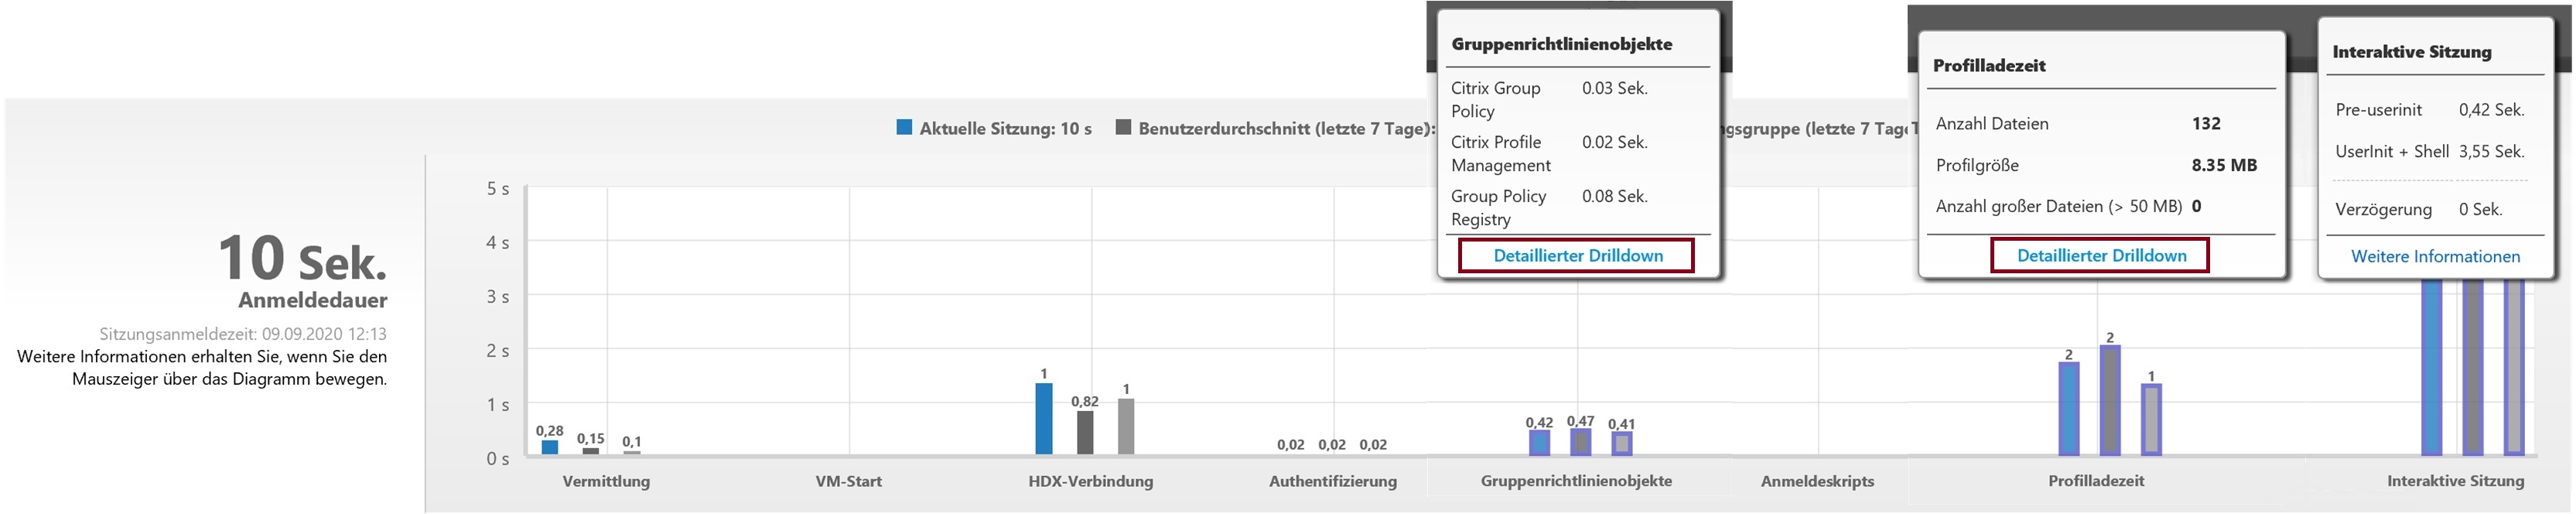Click Weitere Informationen in Interaktive Sitzung popup
Image resolution: width=2576 pixels, height=514 pixels.
2434,257
